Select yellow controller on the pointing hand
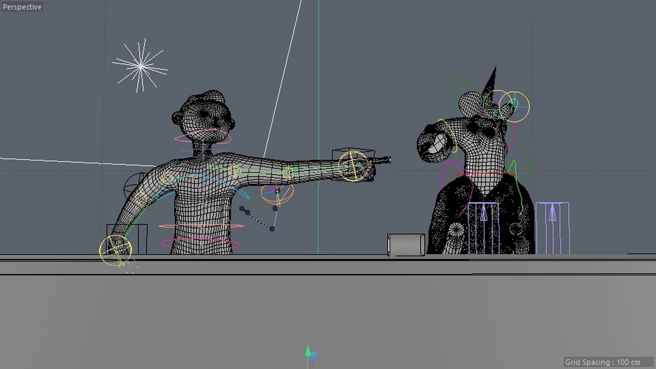 click(x=354, y=166)
